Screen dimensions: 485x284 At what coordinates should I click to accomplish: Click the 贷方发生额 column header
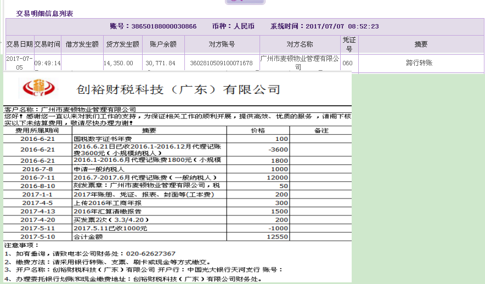click(x=122, y=44)
